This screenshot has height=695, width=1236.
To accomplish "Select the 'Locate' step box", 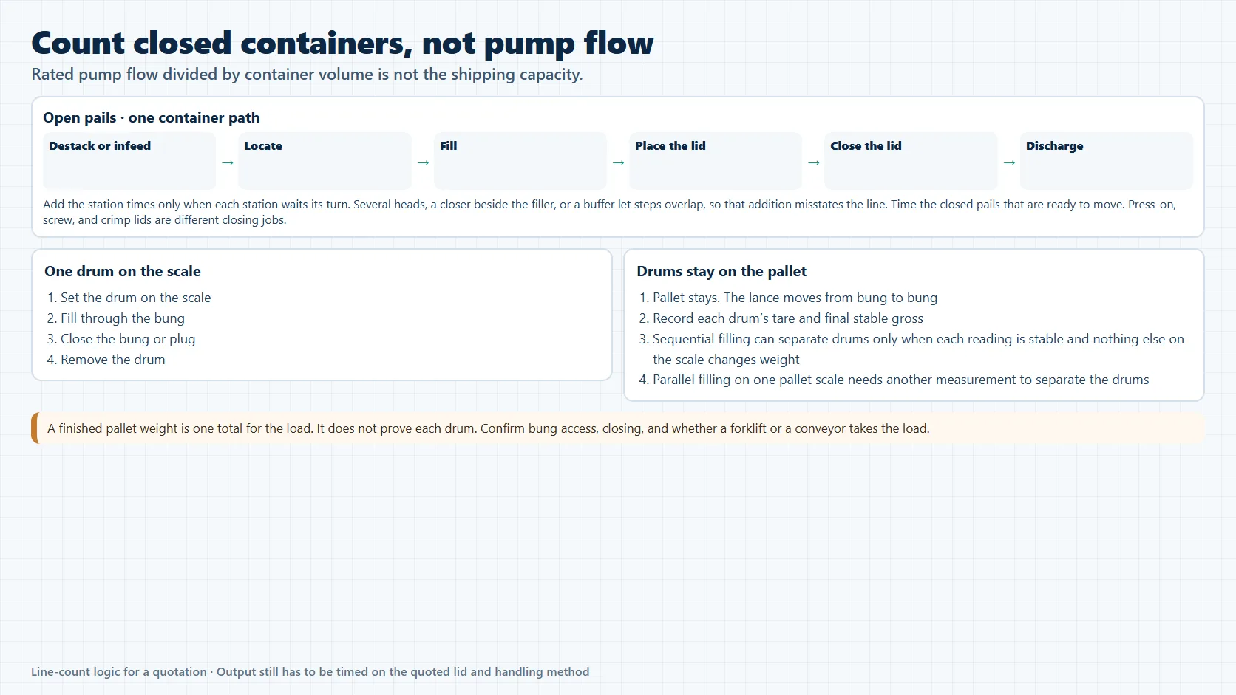I will pyautogui.click(x=325, y=161).
